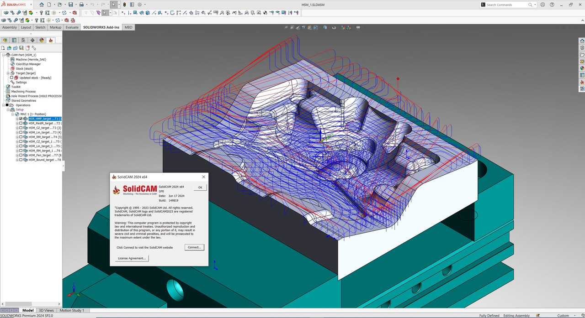Image resolution: width=585 pixels, height=318 pixels.
Task: Check the HSM_RM_target ...T4 operation checkbox
Action: pyautogui.click(x=21, y=137)
